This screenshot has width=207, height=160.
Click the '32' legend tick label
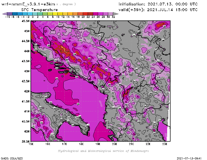(113, 17)
